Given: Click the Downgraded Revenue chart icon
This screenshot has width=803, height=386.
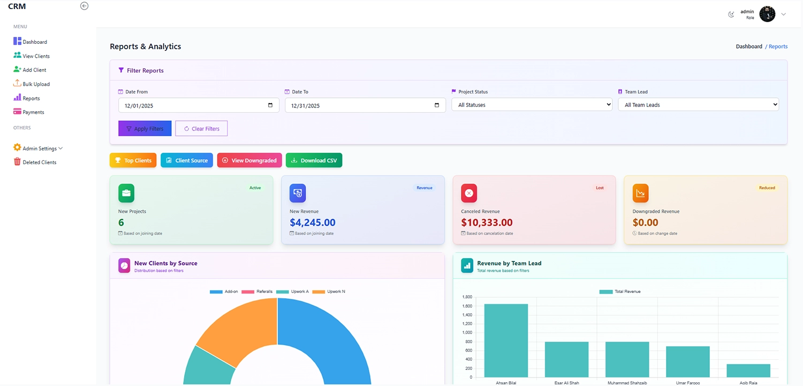Looking at the screenshot, I should click(x=640, y=193).
